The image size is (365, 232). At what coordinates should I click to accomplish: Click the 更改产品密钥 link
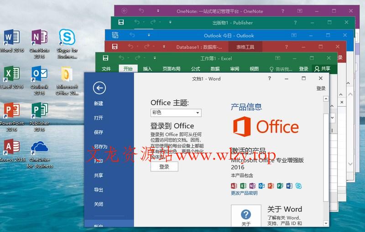pos(244,193)
